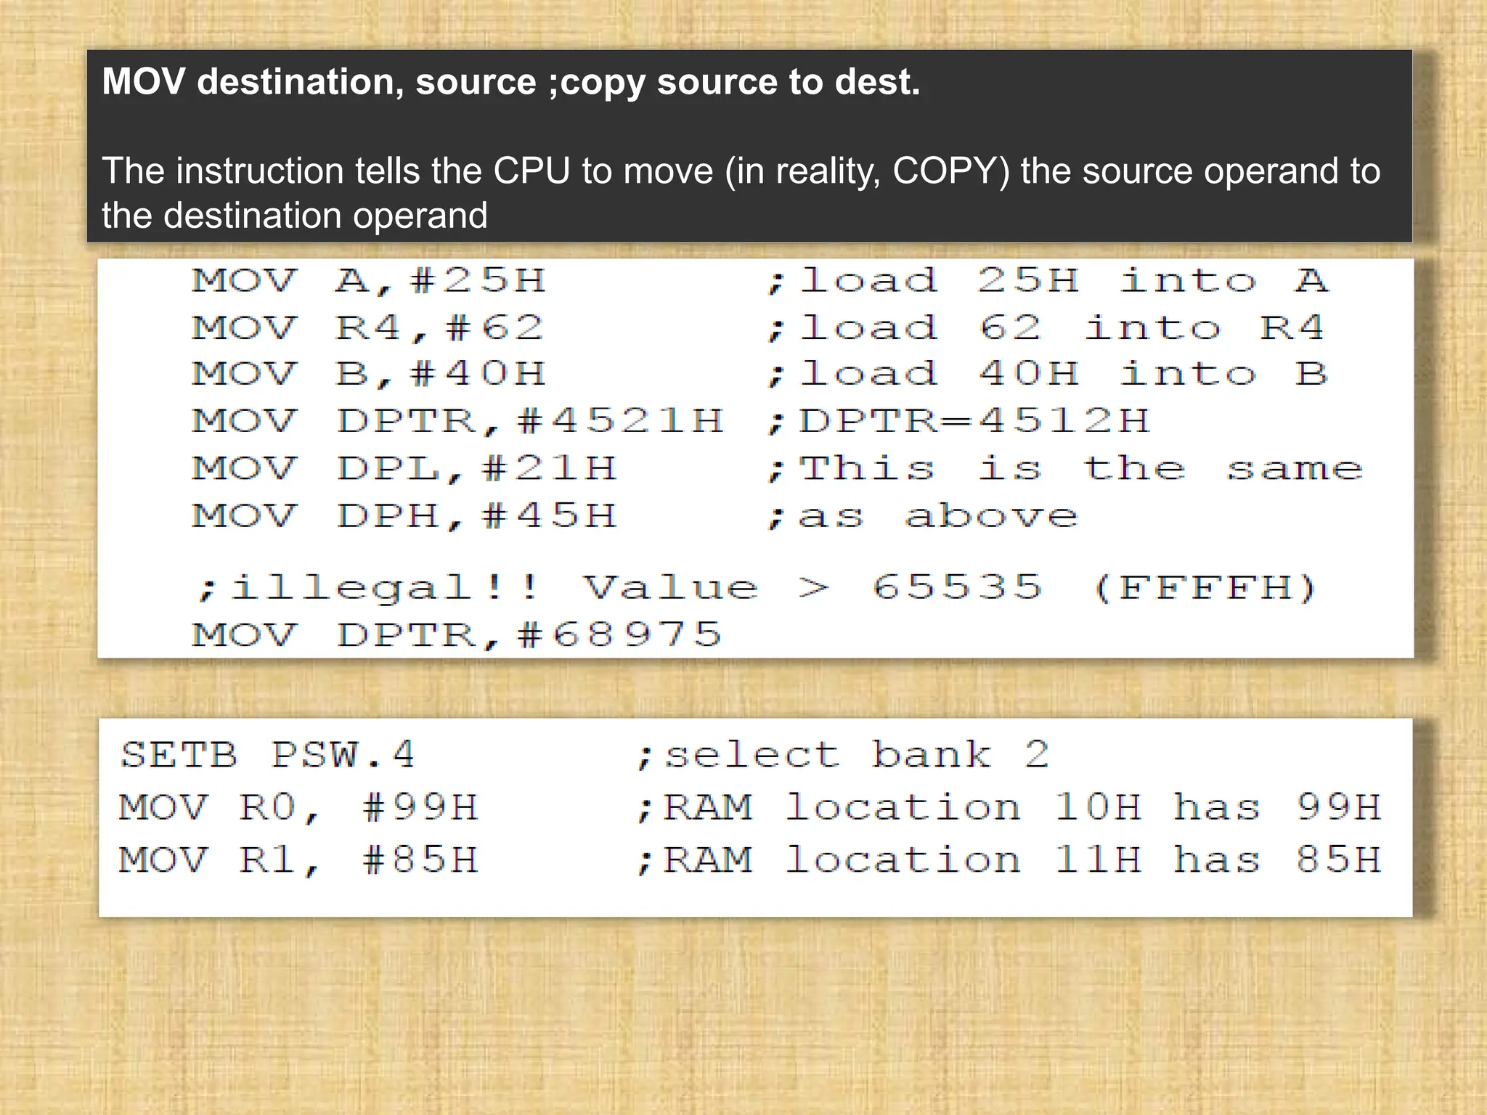Image resolution: width=1487 pixels, height=1115 pixels.
Task: Select the comment ';RAM location 10H has 99H'
Action: click(x=1009, y=808)
